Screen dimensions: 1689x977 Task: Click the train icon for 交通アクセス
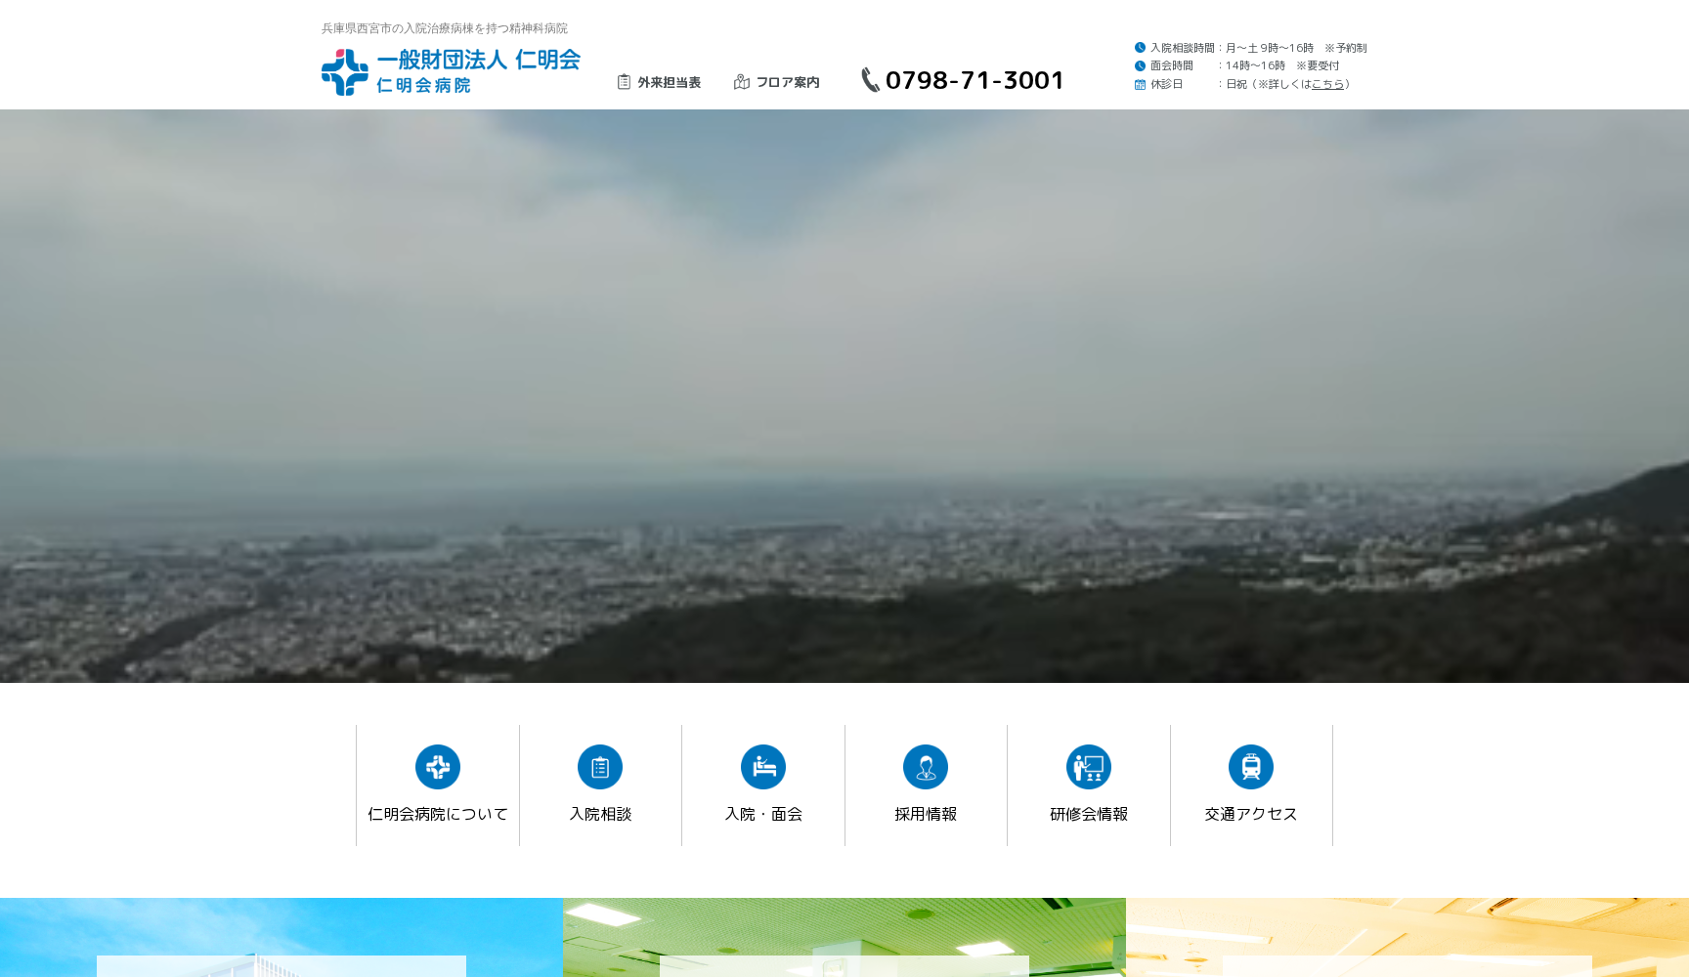(1251, 768)
